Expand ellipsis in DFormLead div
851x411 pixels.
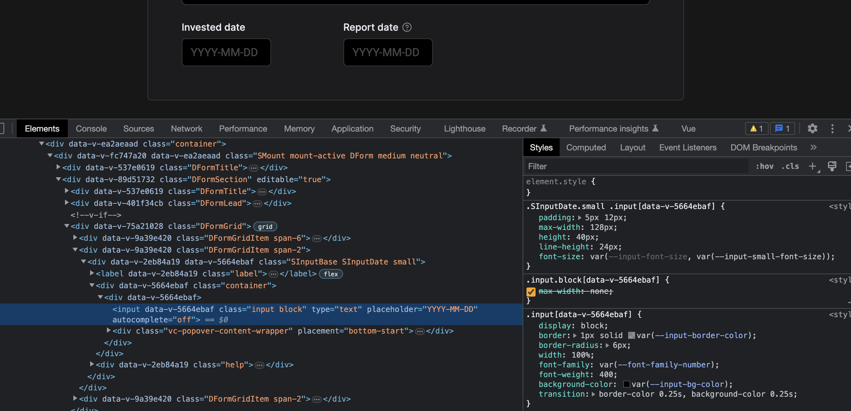[257, 204]
